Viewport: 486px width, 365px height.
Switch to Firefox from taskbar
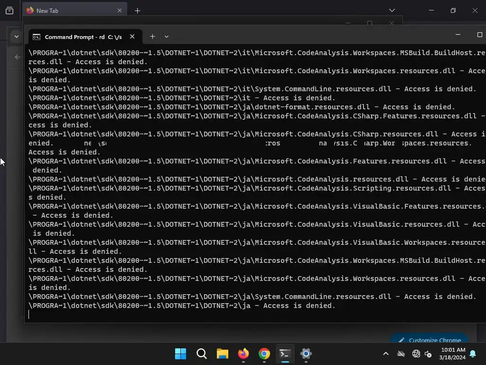[x=243, y=354]
